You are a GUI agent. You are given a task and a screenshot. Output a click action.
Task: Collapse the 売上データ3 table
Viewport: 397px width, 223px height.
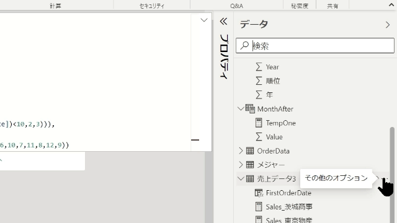241,179
